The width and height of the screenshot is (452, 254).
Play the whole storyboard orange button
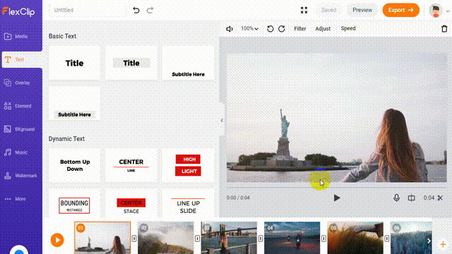[57, 240]
